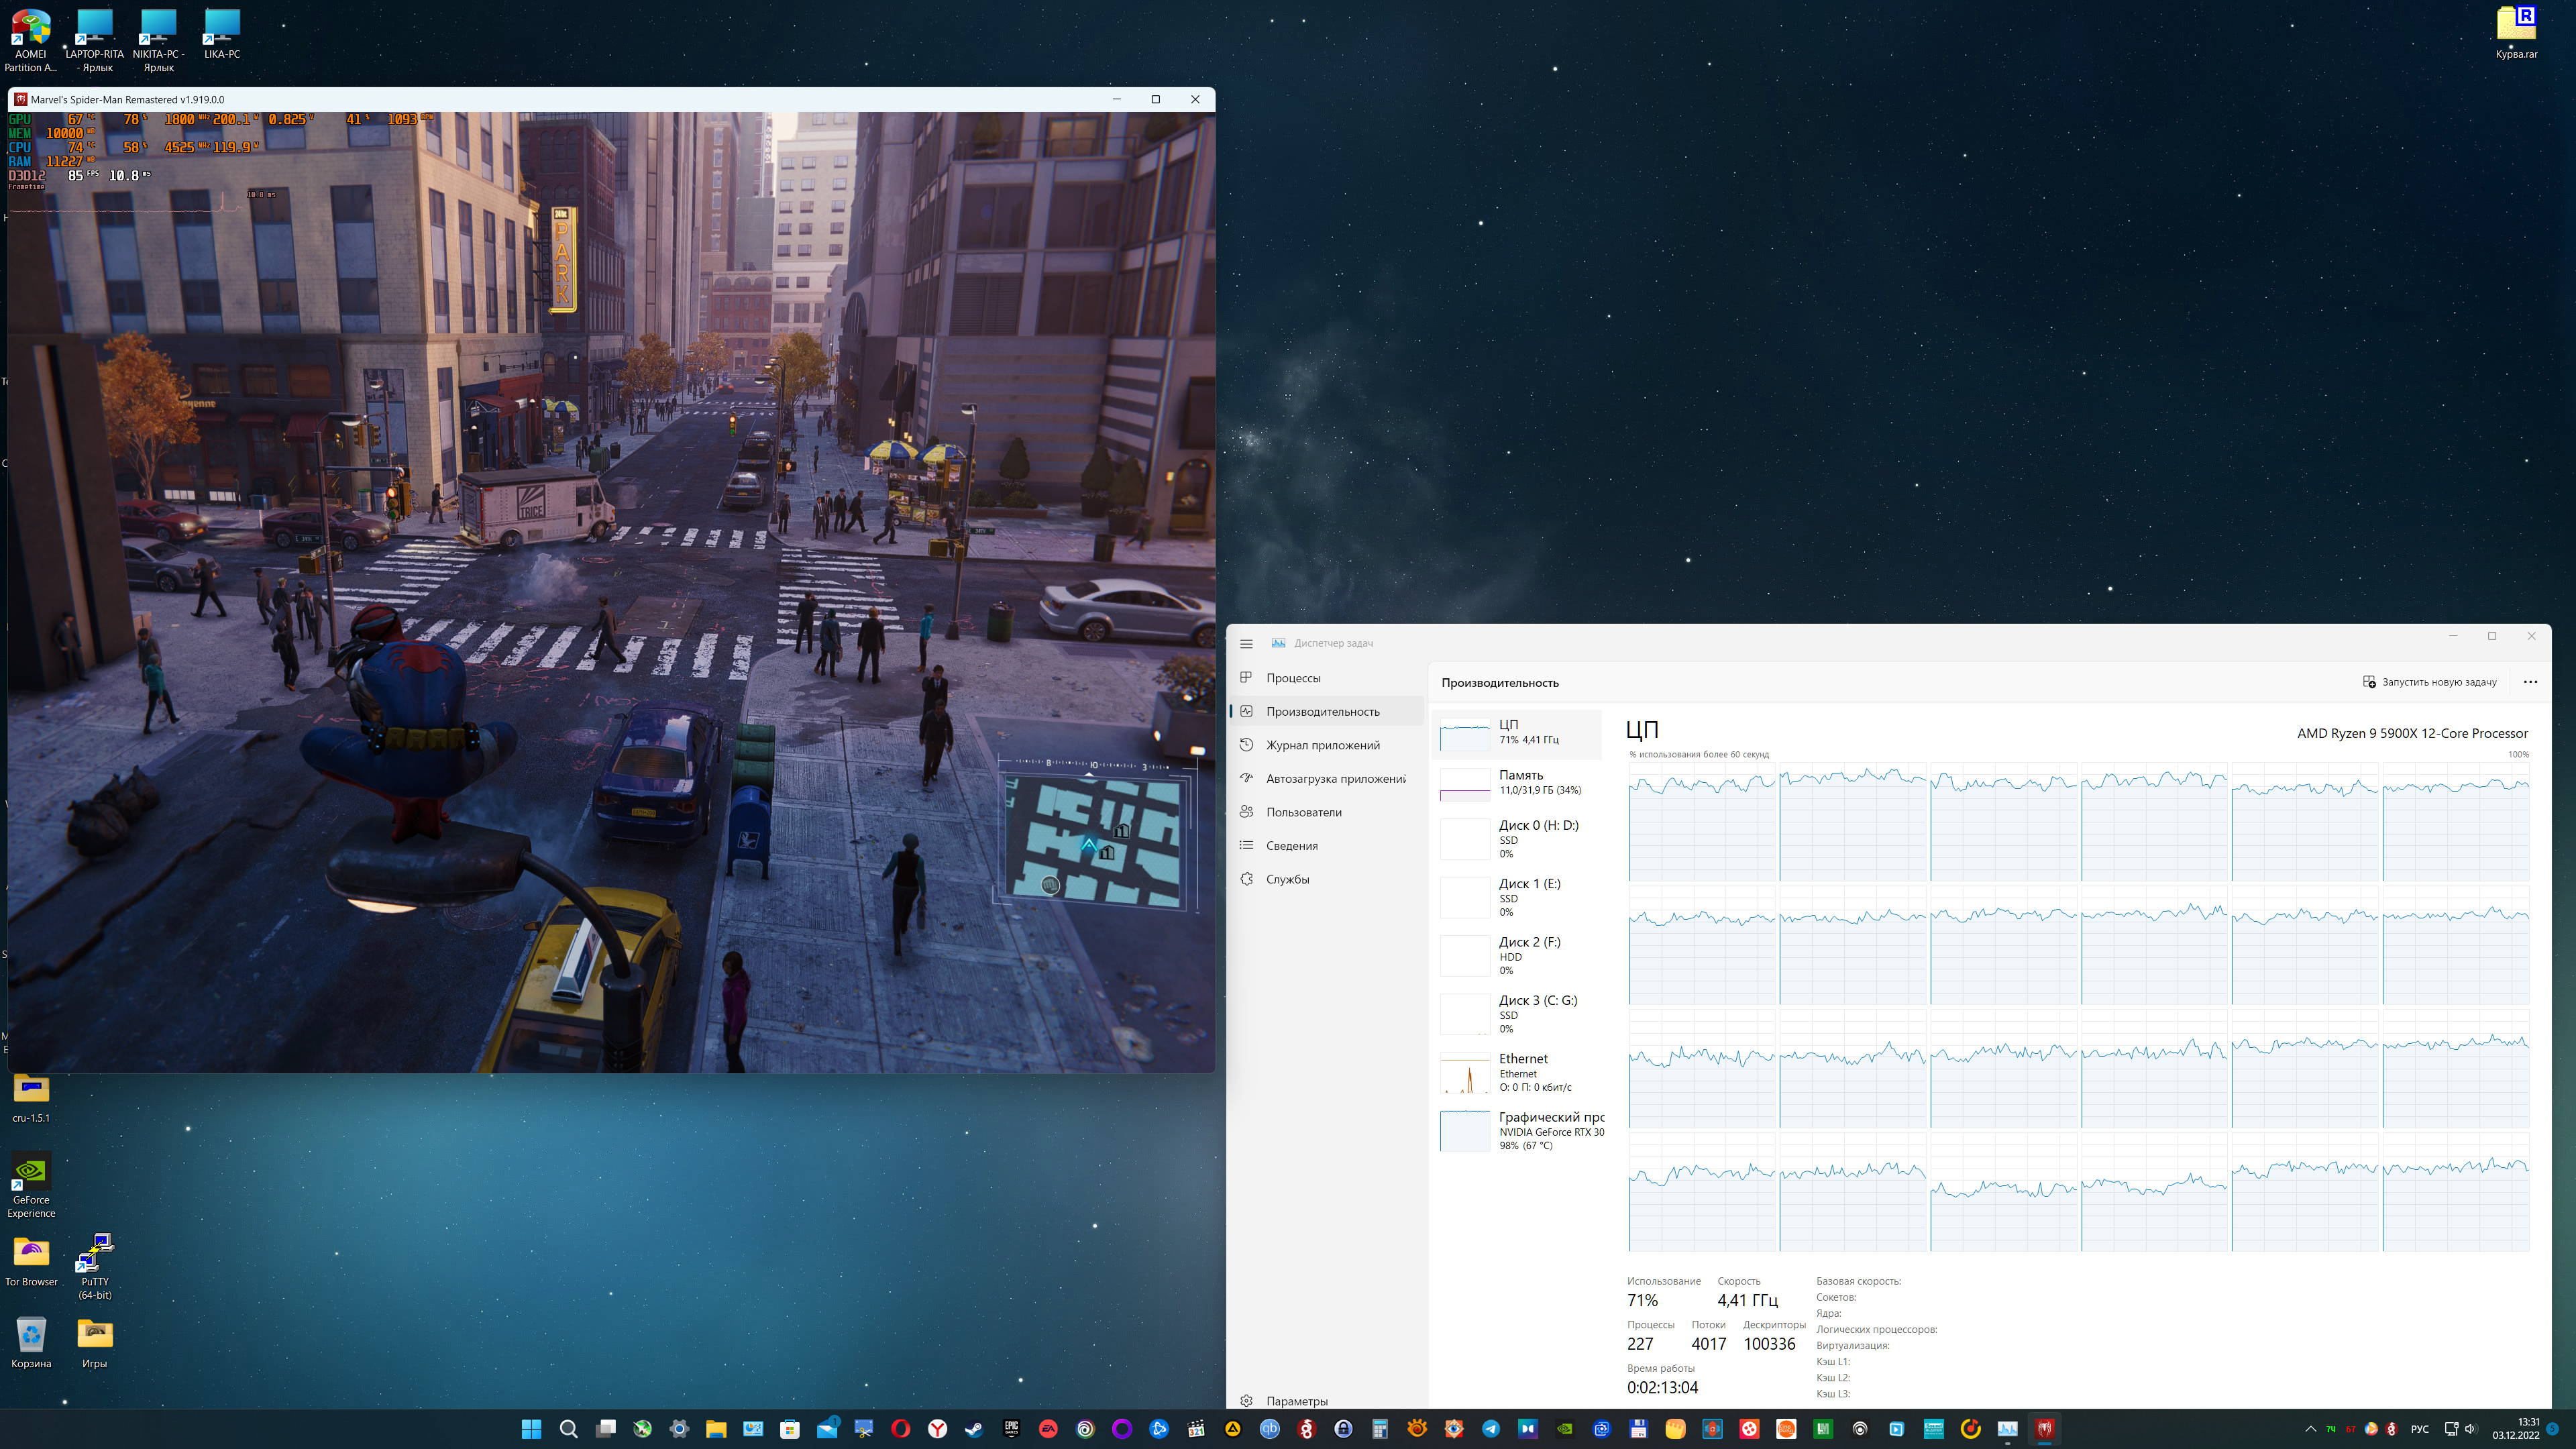2576x1449 pixels.
Task: Click the Windows Start button
Action: tap(531, 1429)
